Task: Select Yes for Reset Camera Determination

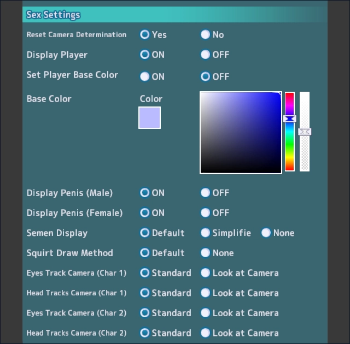Action: pyautogui.click(x=144, y=34)
